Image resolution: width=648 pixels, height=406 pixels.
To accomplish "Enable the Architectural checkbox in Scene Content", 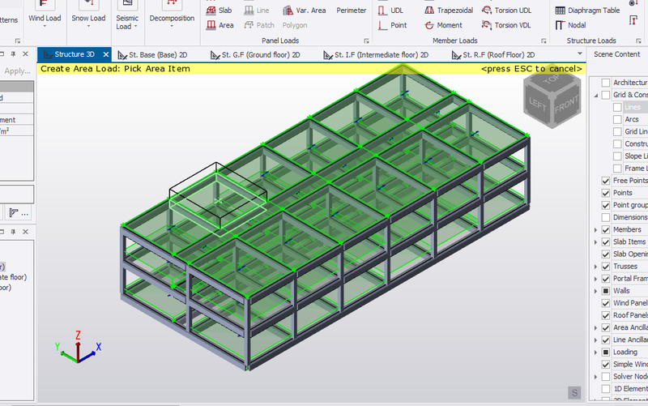I will [x=606, y=83].
